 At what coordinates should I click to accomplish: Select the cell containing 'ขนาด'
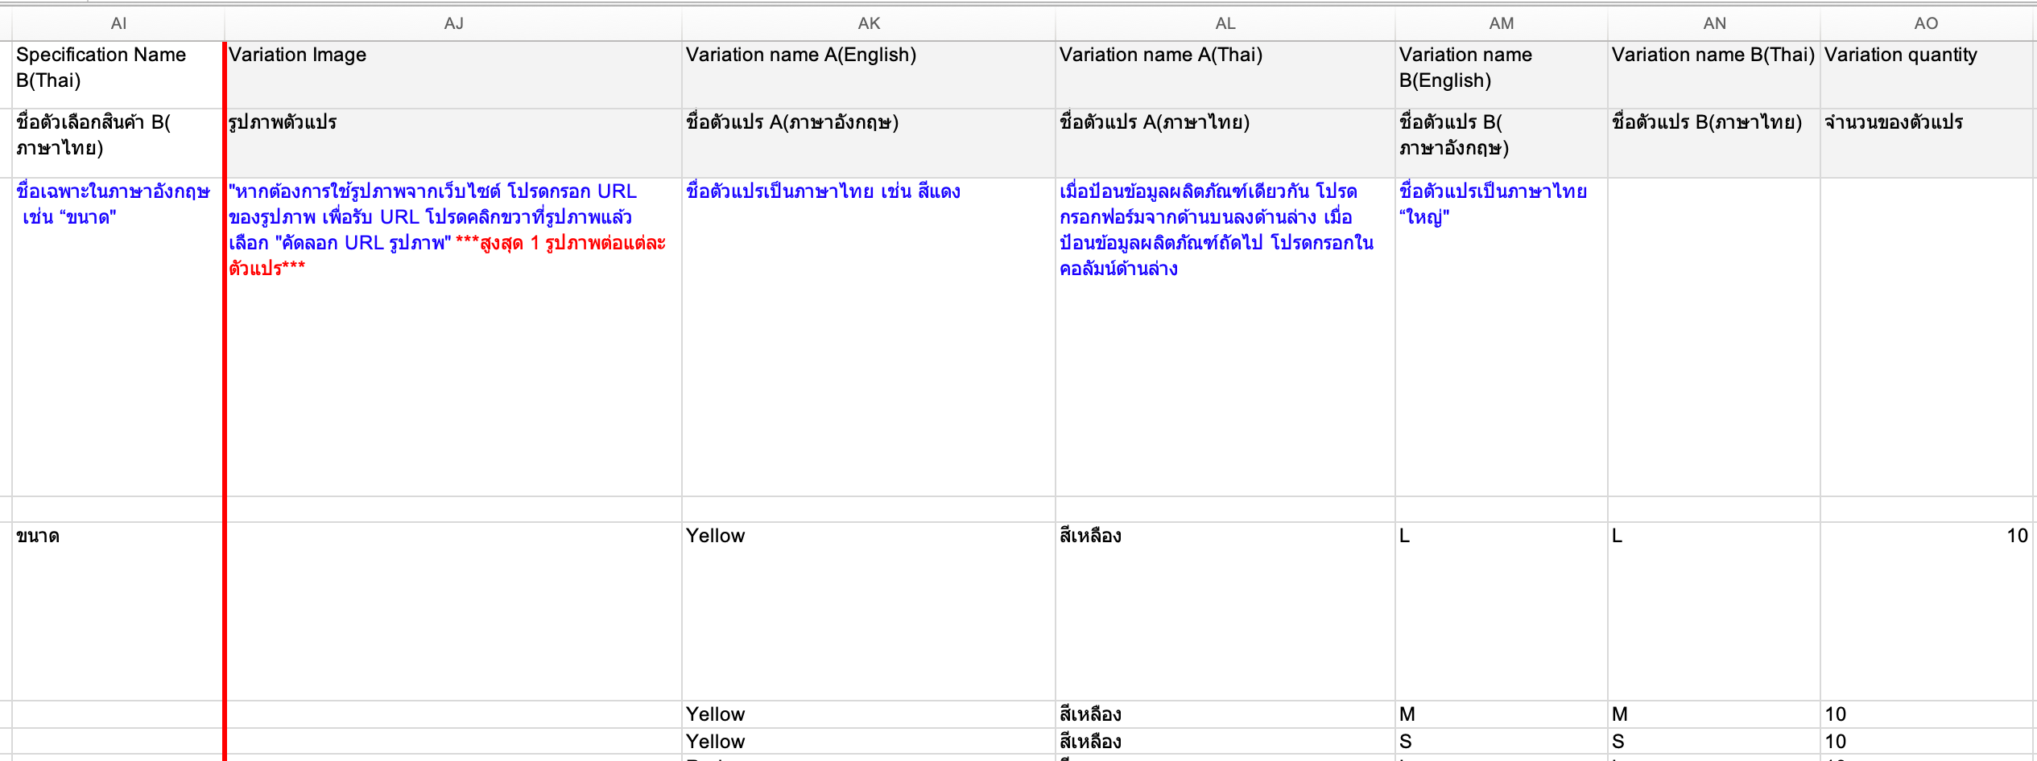[x=118, y=611]
